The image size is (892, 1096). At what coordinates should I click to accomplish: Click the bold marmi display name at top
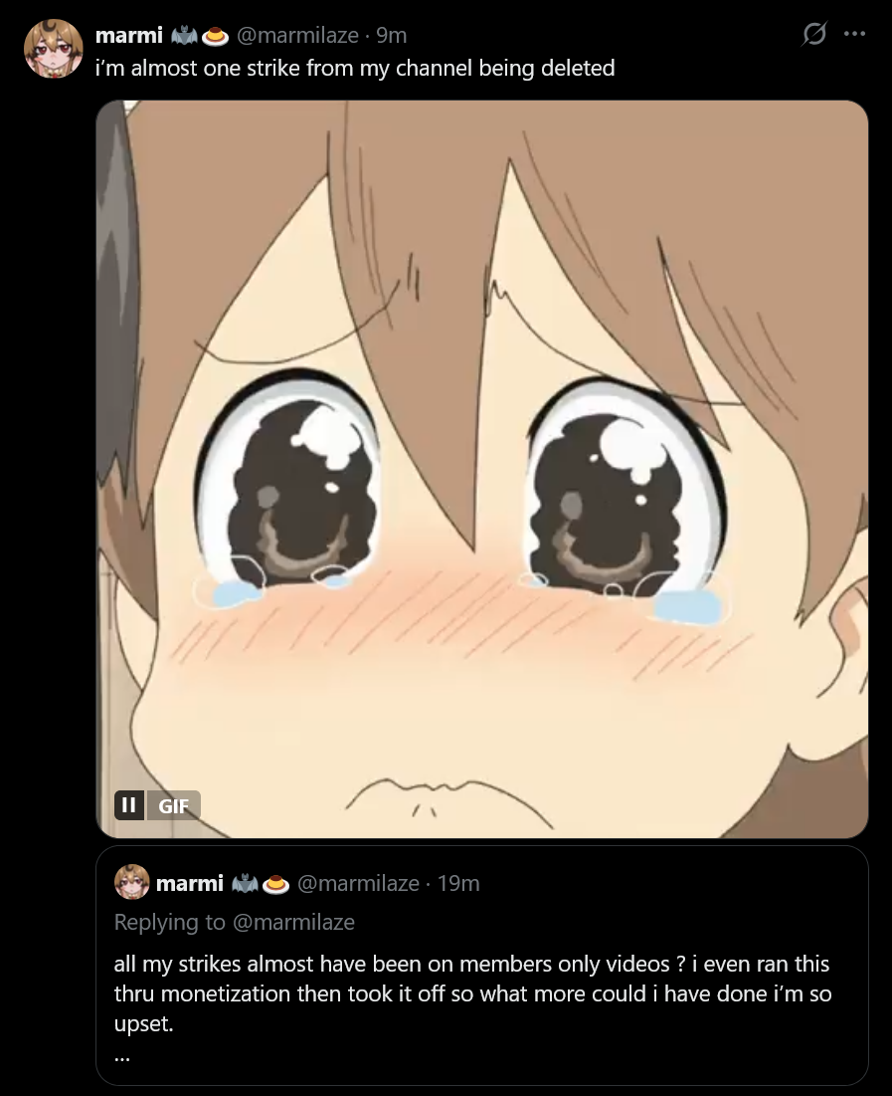[x=128, y=34]
